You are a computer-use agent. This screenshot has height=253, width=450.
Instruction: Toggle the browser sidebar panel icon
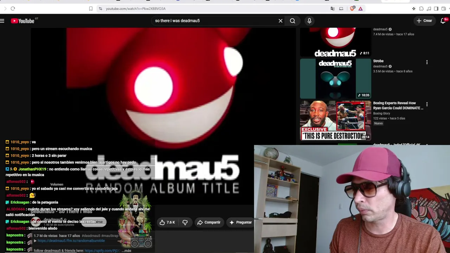point(436,8)
